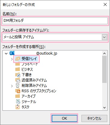Click the scrollbar up arrow in folder list
This screenshot has width=110, height=125.
105,53
